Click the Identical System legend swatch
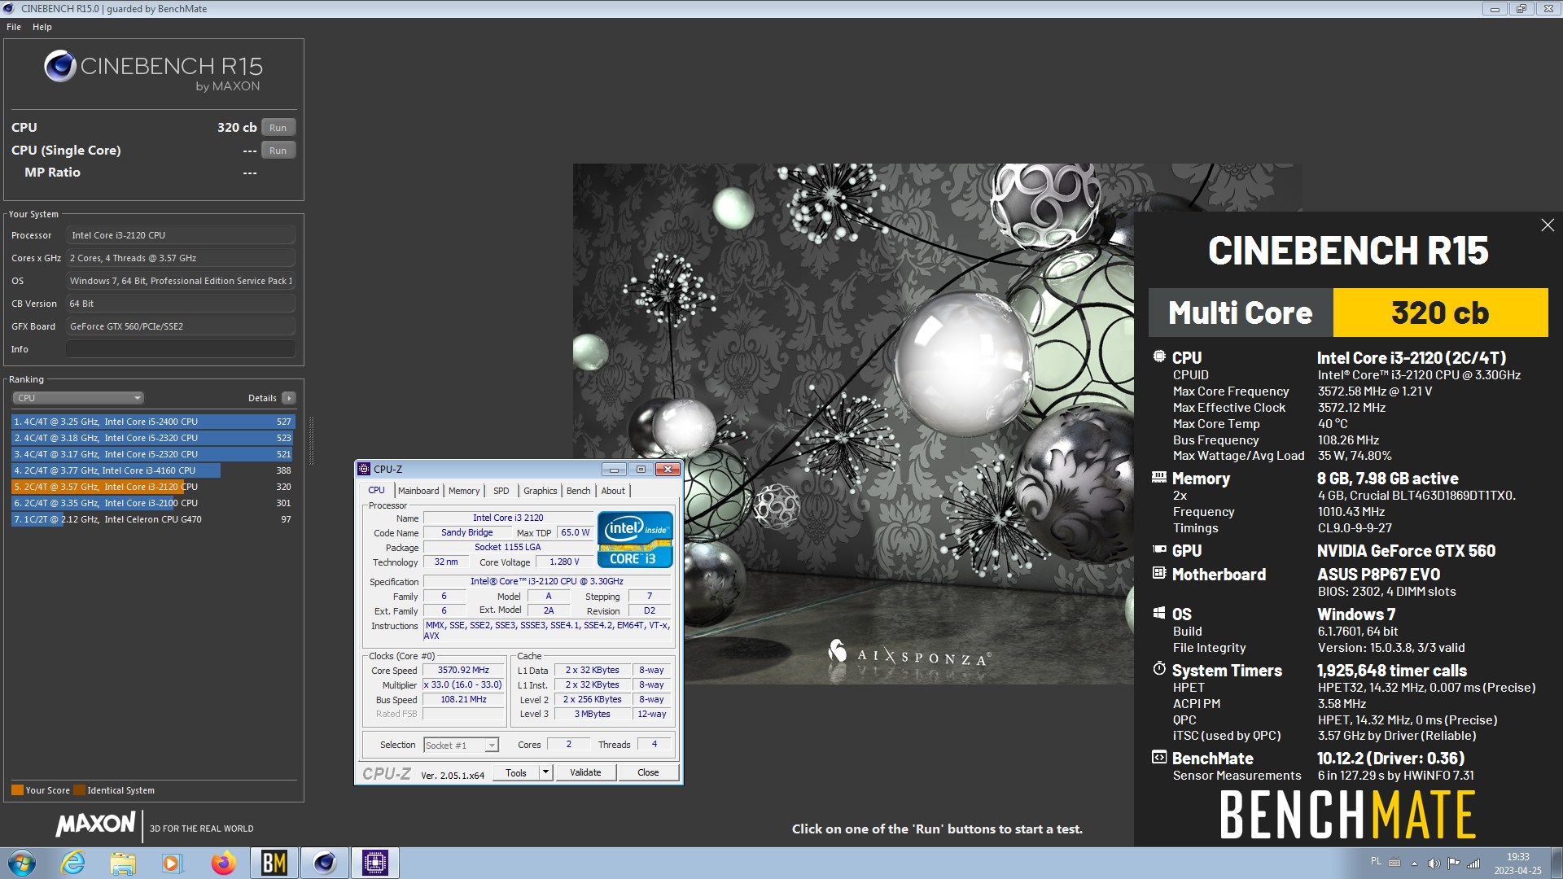Viewport: 1563px width, 879px height. point(79,790)
